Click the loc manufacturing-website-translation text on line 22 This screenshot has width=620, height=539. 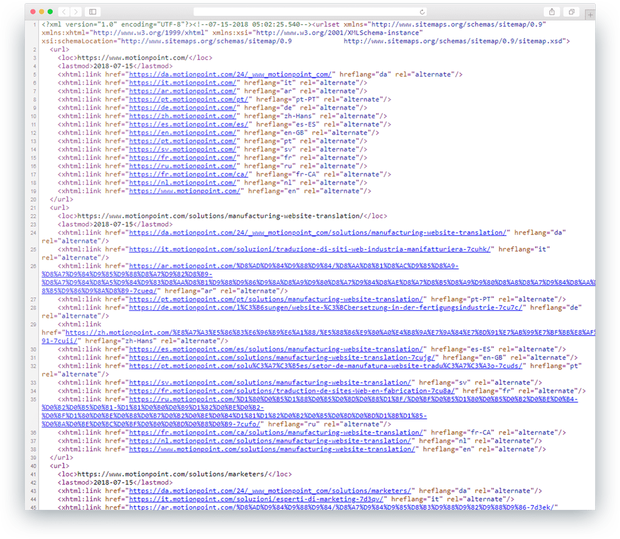(220, 216)
